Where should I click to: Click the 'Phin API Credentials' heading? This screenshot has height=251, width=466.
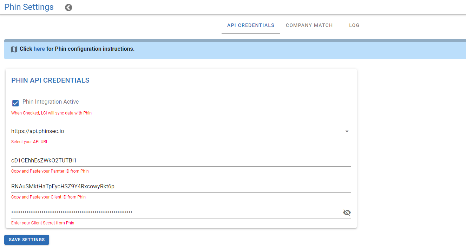[x=50, y=80]
